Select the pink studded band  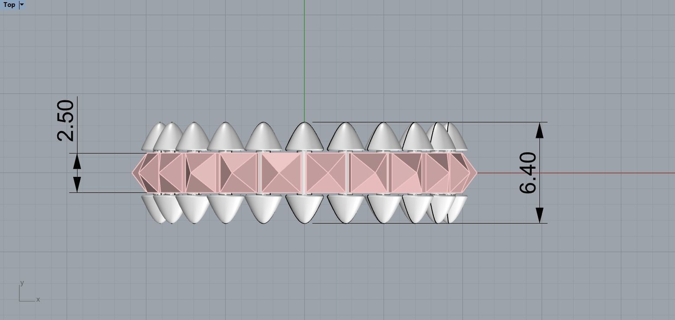tap(304, 173)
